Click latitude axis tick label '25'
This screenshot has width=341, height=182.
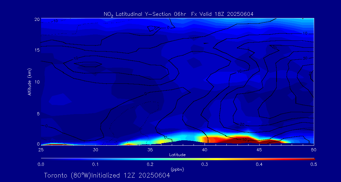pyautogui.click(x=41, y=150)
